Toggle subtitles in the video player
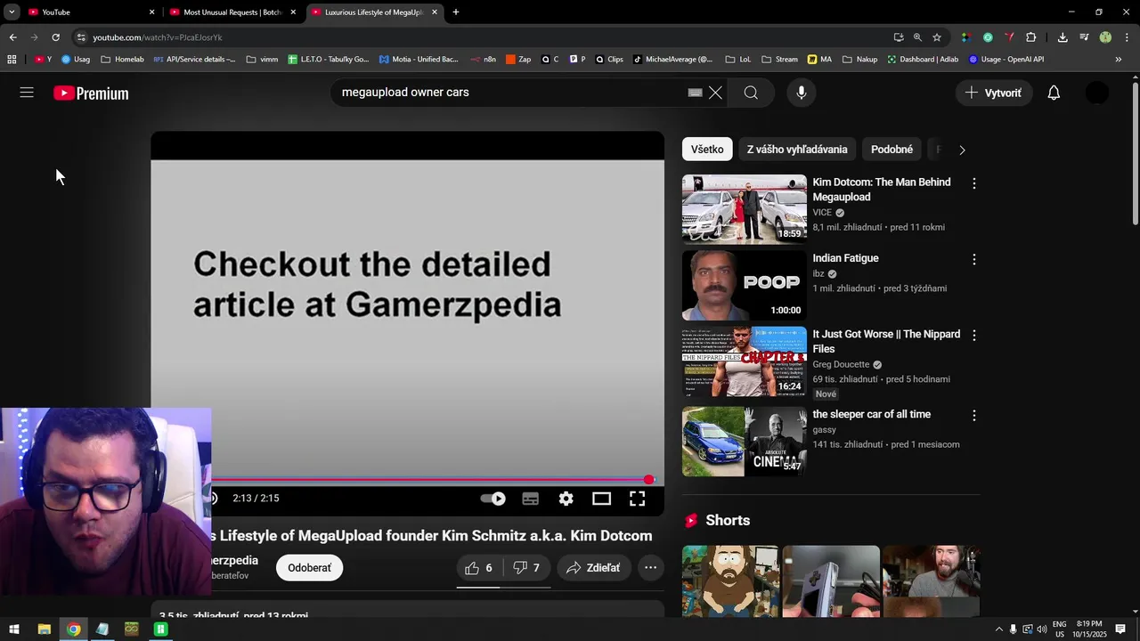This screenshot has height=641, width=1140. click(x=531, y=499)
